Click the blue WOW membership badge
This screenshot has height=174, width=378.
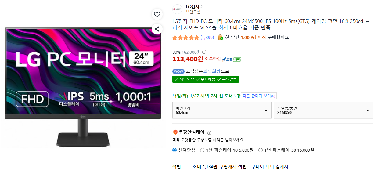point(178,71)
